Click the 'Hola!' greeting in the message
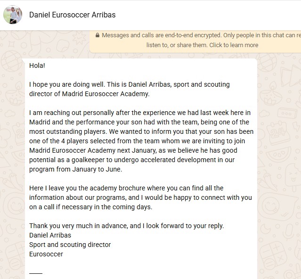301x279 pixels. click(x=37, y=66)
